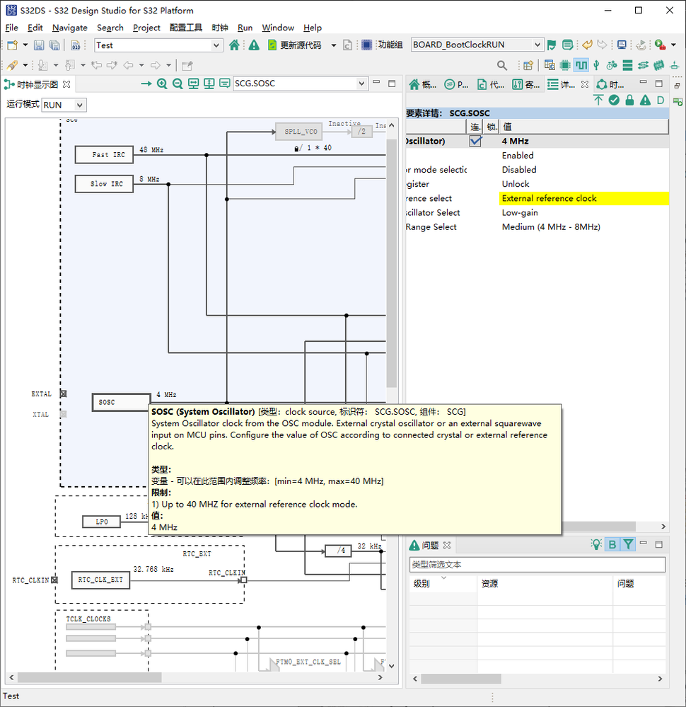This screenshot has height=707, width=686.
Task: Select the Medium (4 MHz - 8MHz) value
Action: 551,226
